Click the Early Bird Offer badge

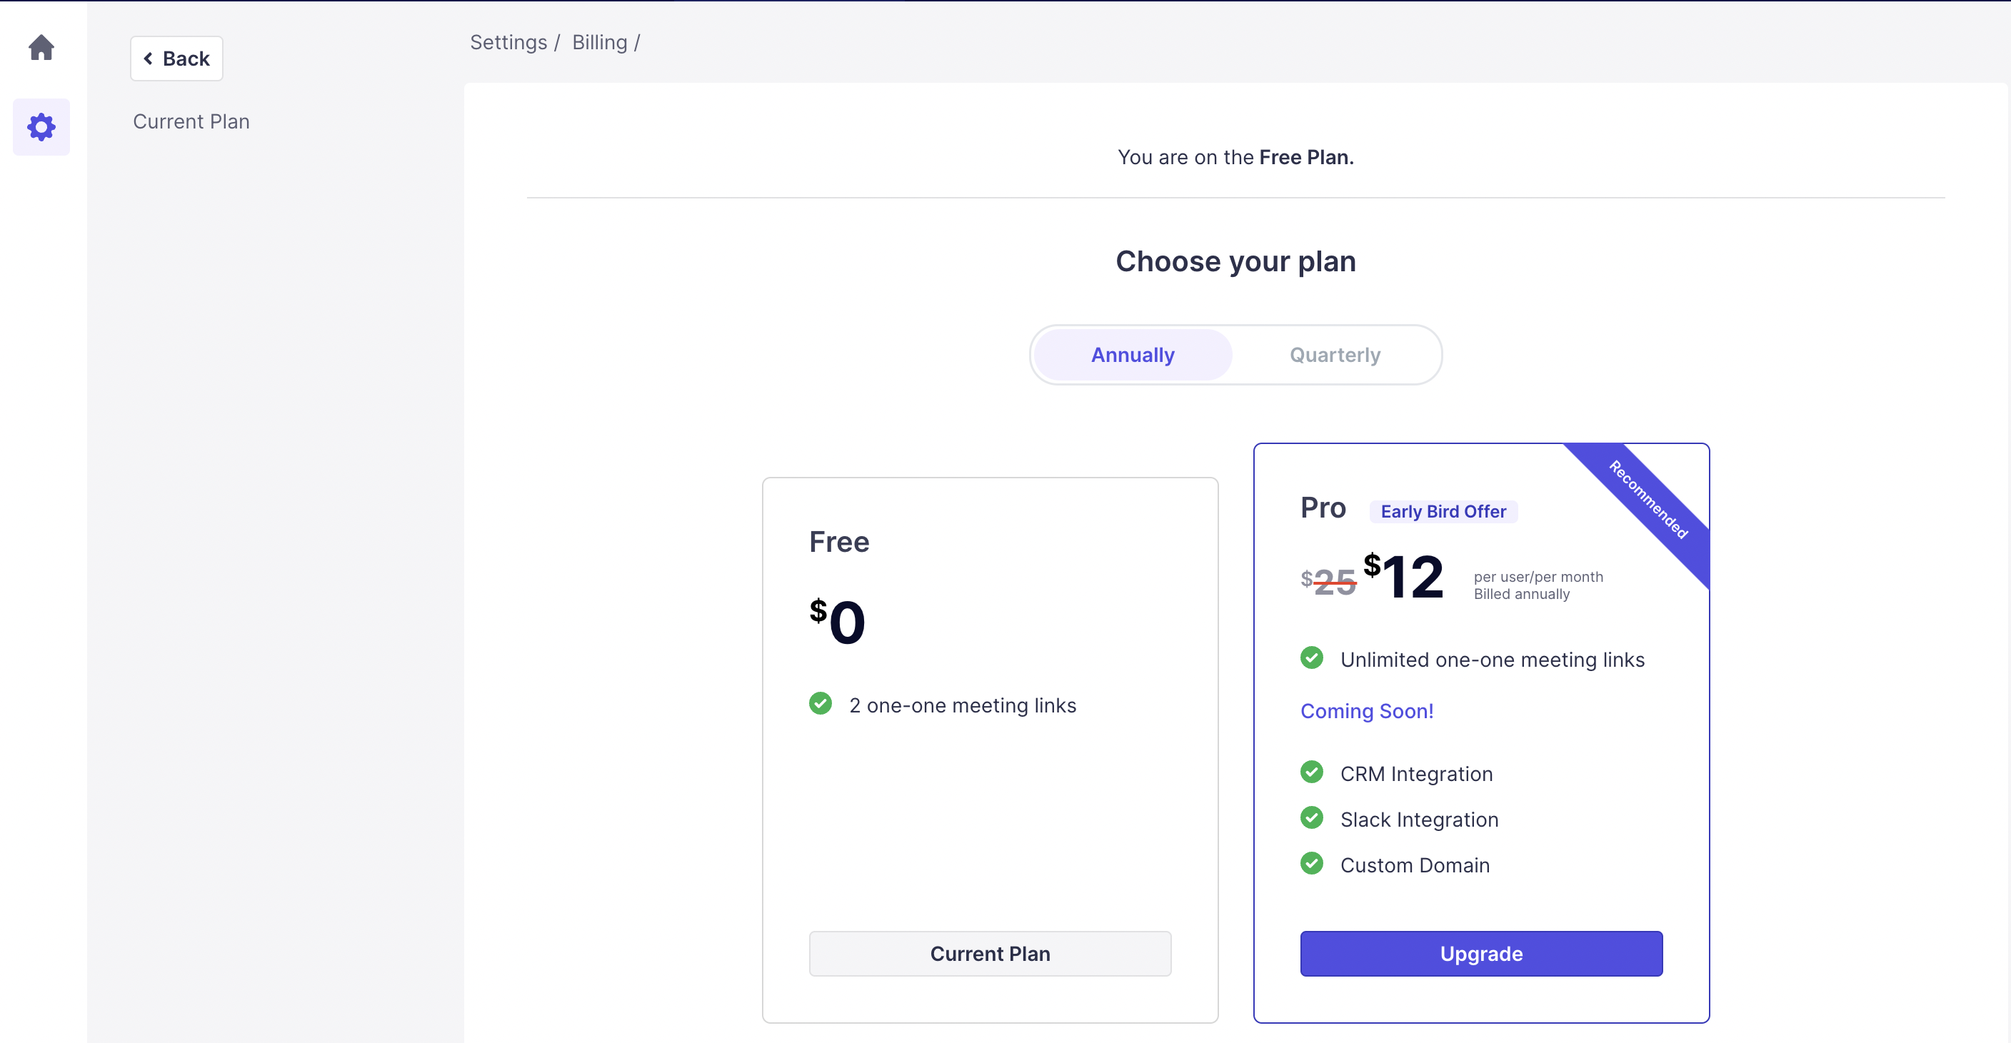click(x=1443, y=511)
